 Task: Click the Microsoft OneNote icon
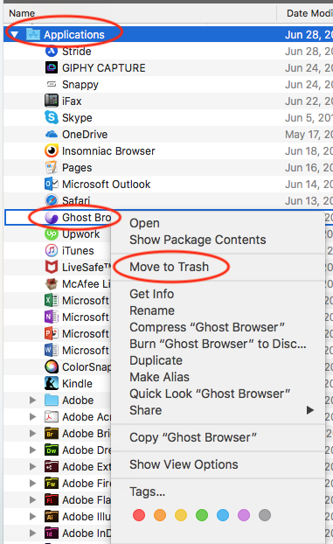(52, 317)
